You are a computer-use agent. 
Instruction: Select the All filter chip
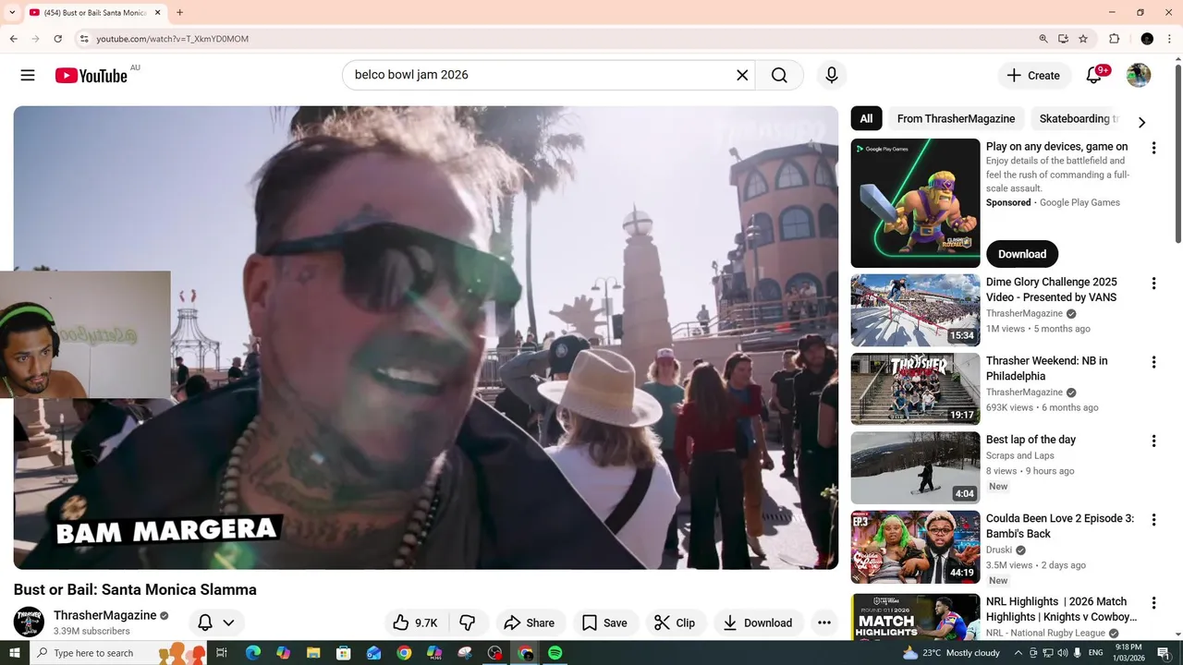click(x=866, y=118)
